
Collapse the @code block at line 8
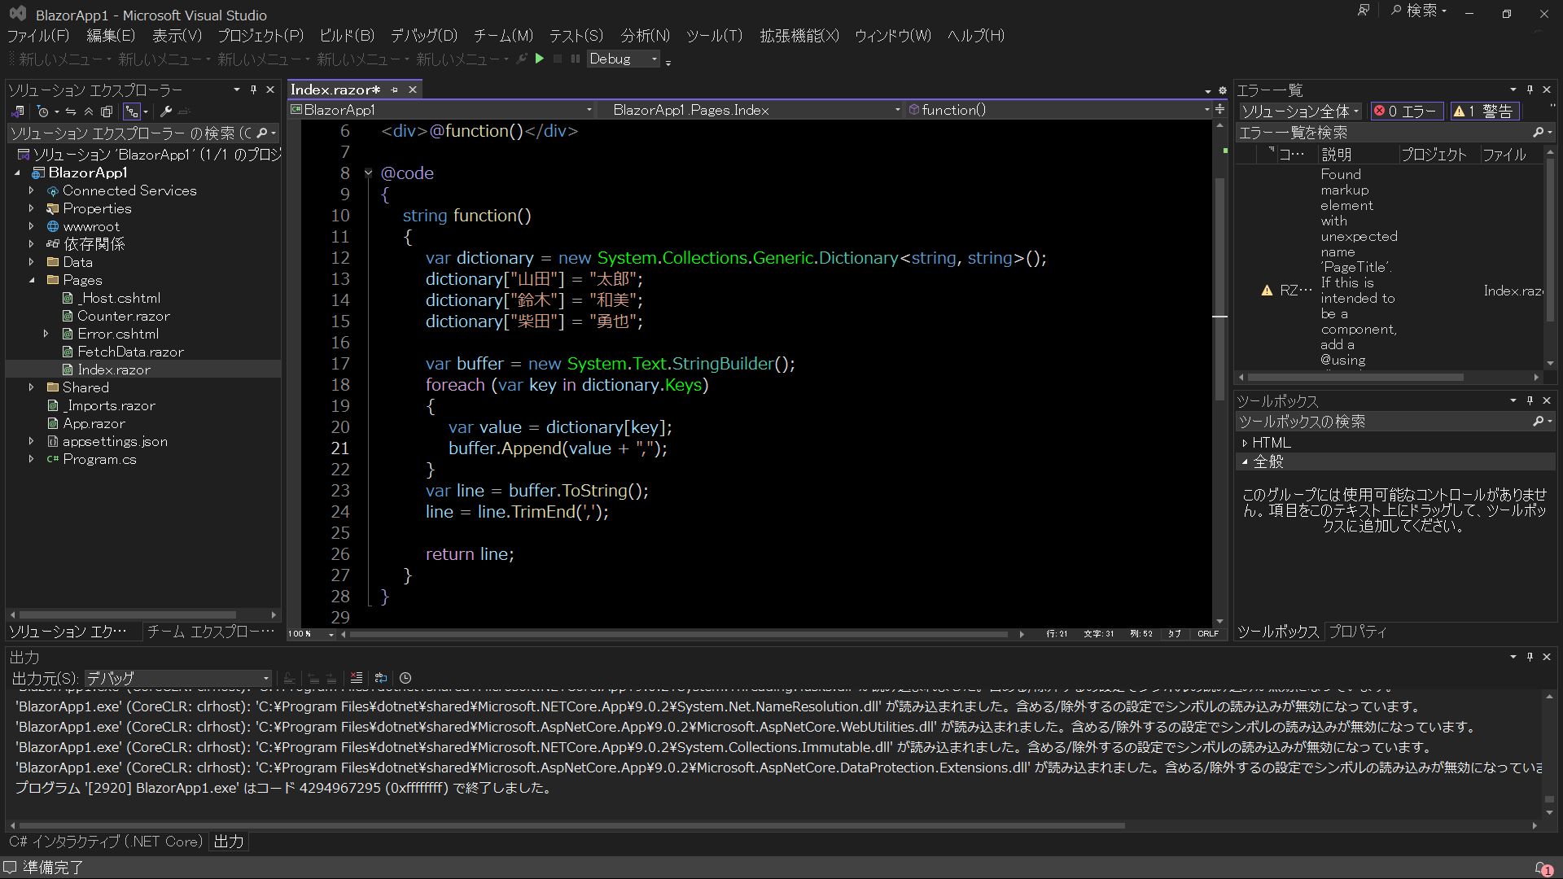368,173
